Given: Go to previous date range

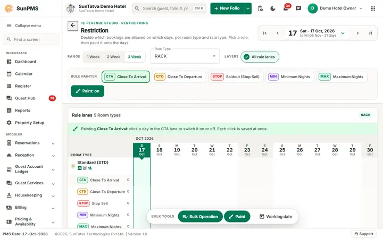Looking at the screenshot, I should point(278,33).
